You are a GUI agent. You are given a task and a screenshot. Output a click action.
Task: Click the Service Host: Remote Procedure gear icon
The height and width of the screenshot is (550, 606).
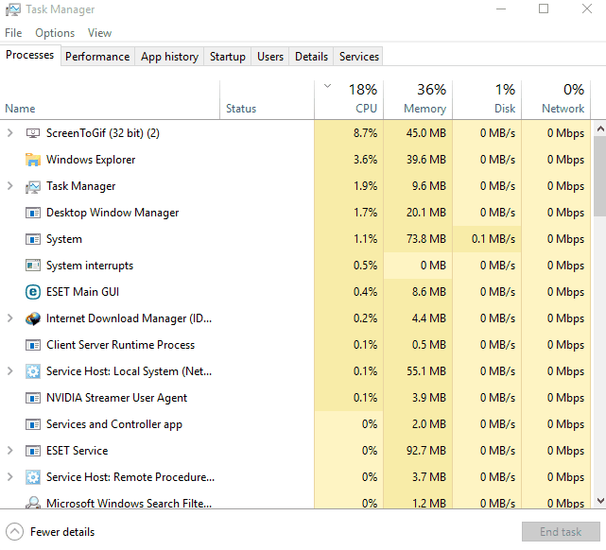[33, 477]
